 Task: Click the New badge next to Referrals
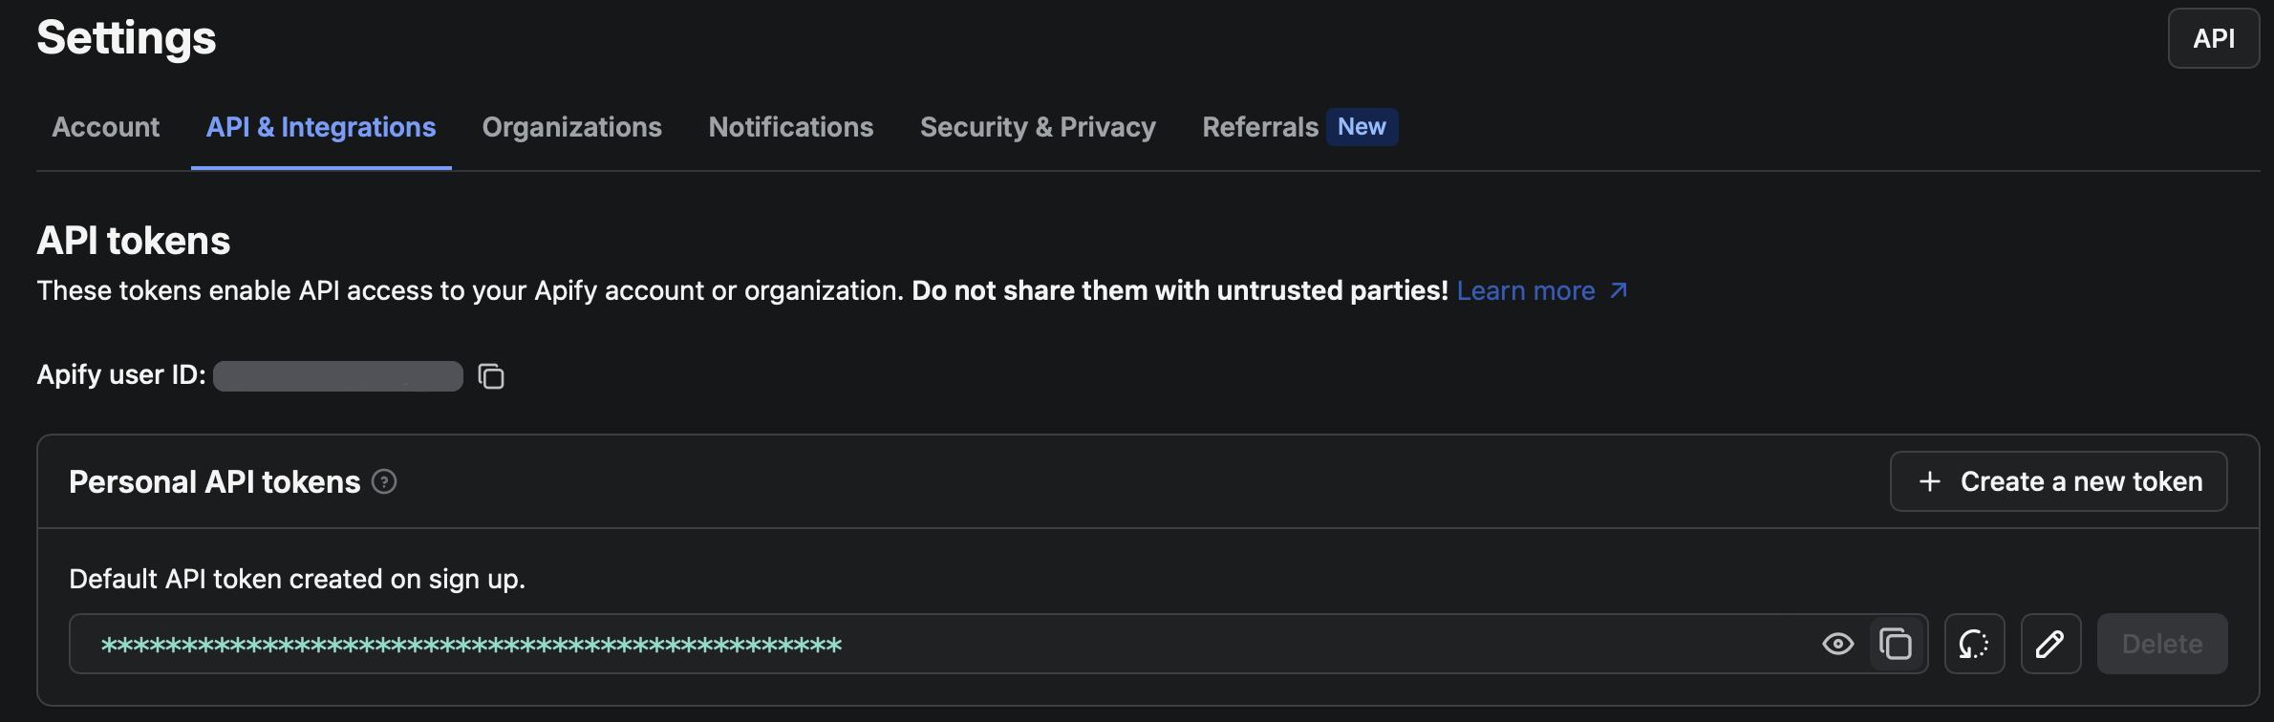pyautogui.click(x=1362, y=127)
